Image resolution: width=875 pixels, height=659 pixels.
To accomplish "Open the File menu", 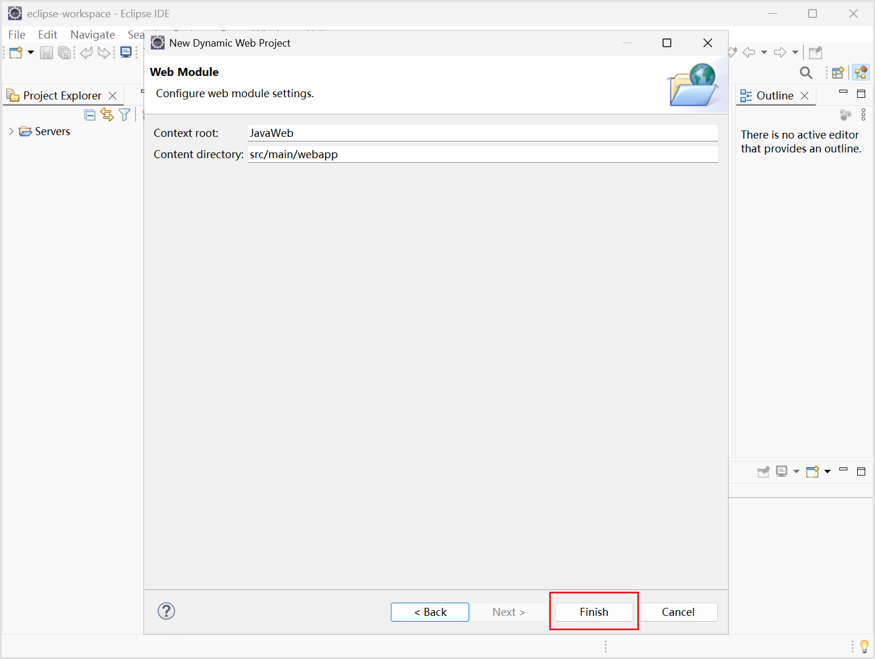I will click(x=17, y=35).
